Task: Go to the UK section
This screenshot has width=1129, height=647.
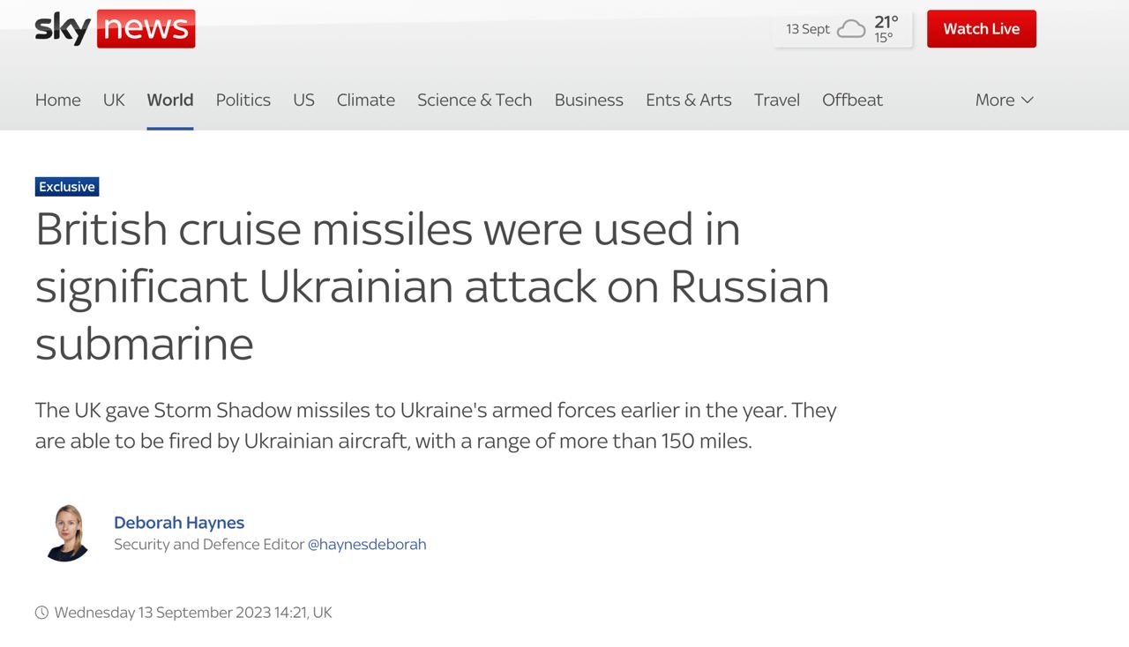Action: pos(114,100)
